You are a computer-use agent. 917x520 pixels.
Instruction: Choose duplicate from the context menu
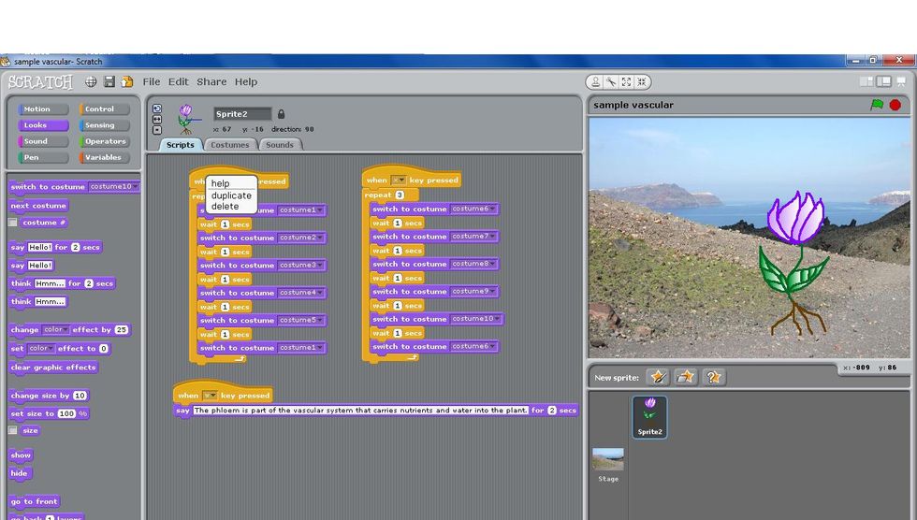point(231,195)
